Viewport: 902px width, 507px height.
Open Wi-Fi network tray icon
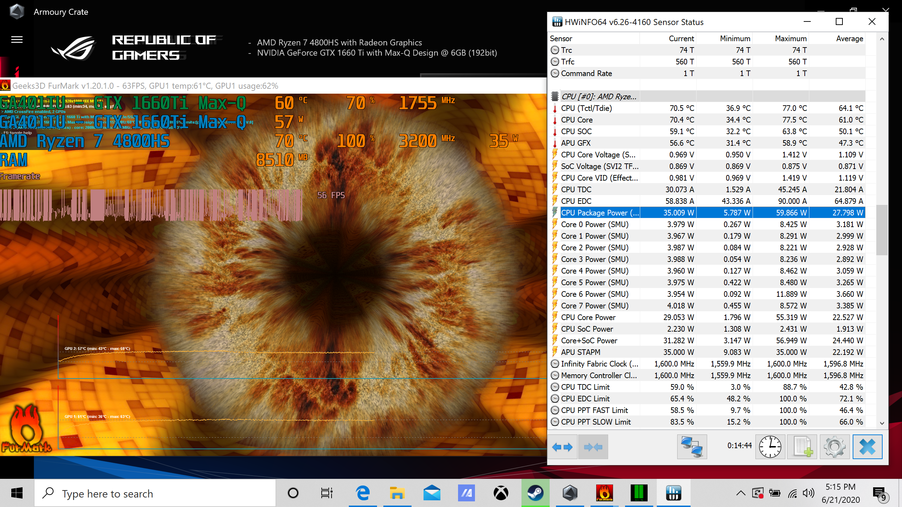(792, 494)
